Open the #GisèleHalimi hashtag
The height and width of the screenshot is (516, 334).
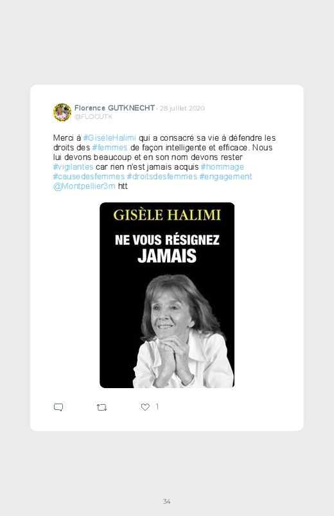click(x=110, y=138)
